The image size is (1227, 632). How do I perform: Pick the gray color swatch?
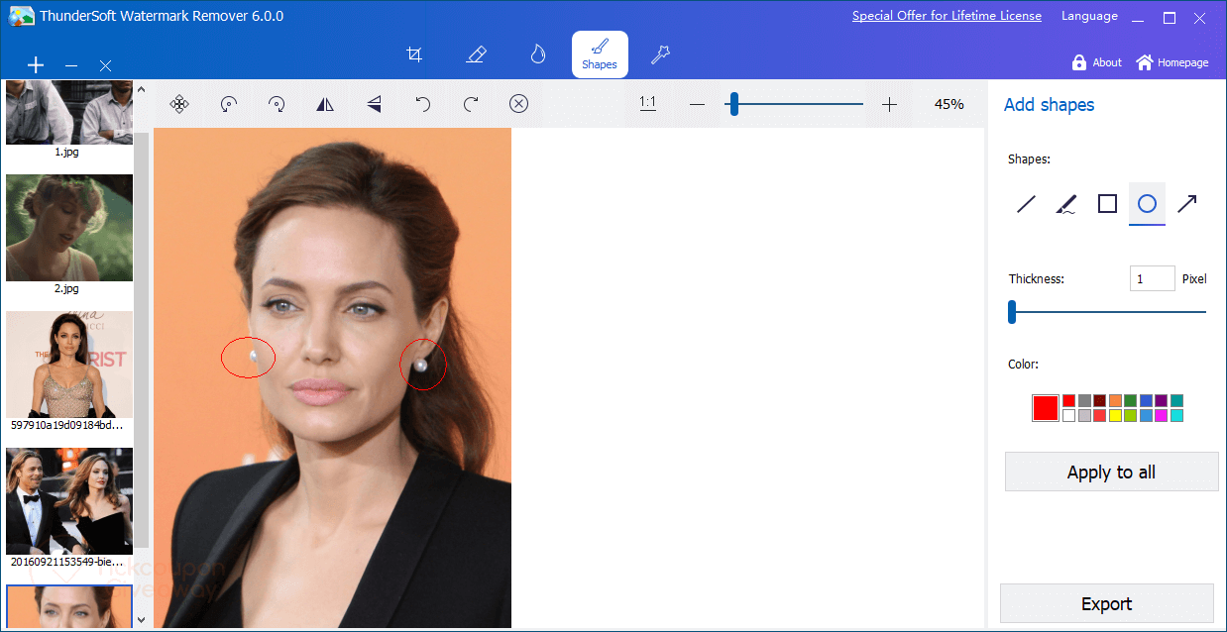(x=1084, y=401)
